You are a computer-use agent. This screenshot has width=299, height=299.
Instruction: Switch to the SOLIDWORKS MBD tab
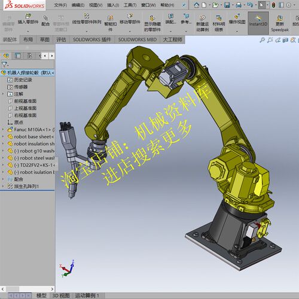click(x=137, y=39)
